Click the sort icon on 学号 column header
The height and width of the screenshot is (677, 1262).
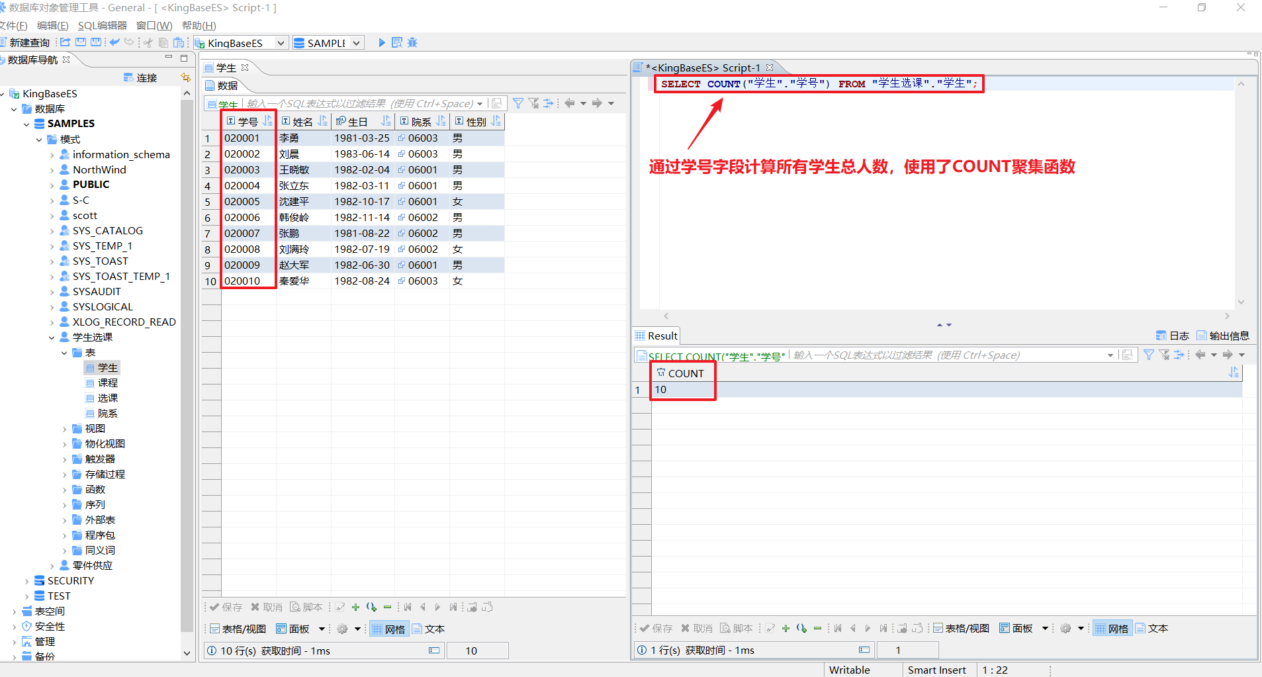(x=267, y=121)
